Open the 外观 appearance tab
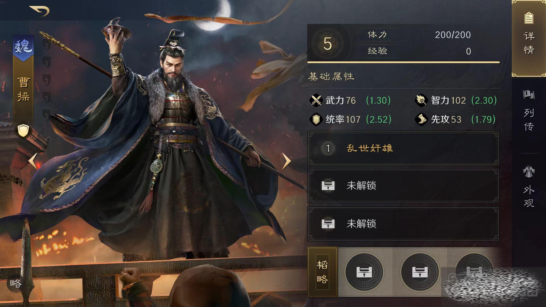This screenshot has height=307, width=546. [x=529, y=186]
